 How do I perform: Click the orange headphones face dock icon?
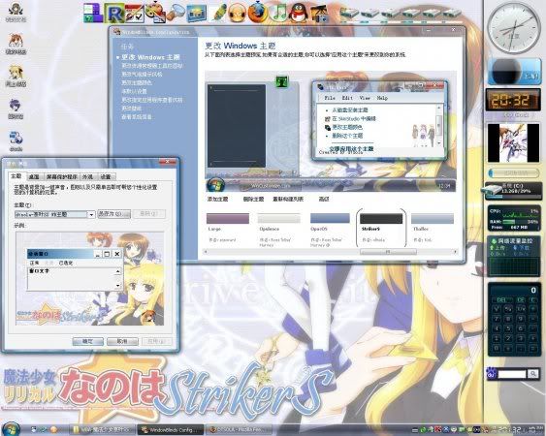pos(238,14)
